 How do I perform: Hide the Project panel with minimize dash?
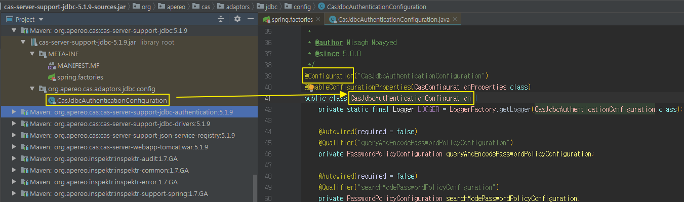[x=251, y=19]
